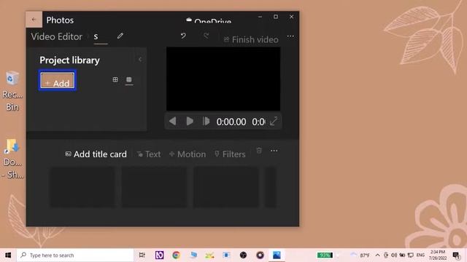The image size is (467, 262).
Task: Rename the video using the pencil icon
Action: click(x=120, y=36)
